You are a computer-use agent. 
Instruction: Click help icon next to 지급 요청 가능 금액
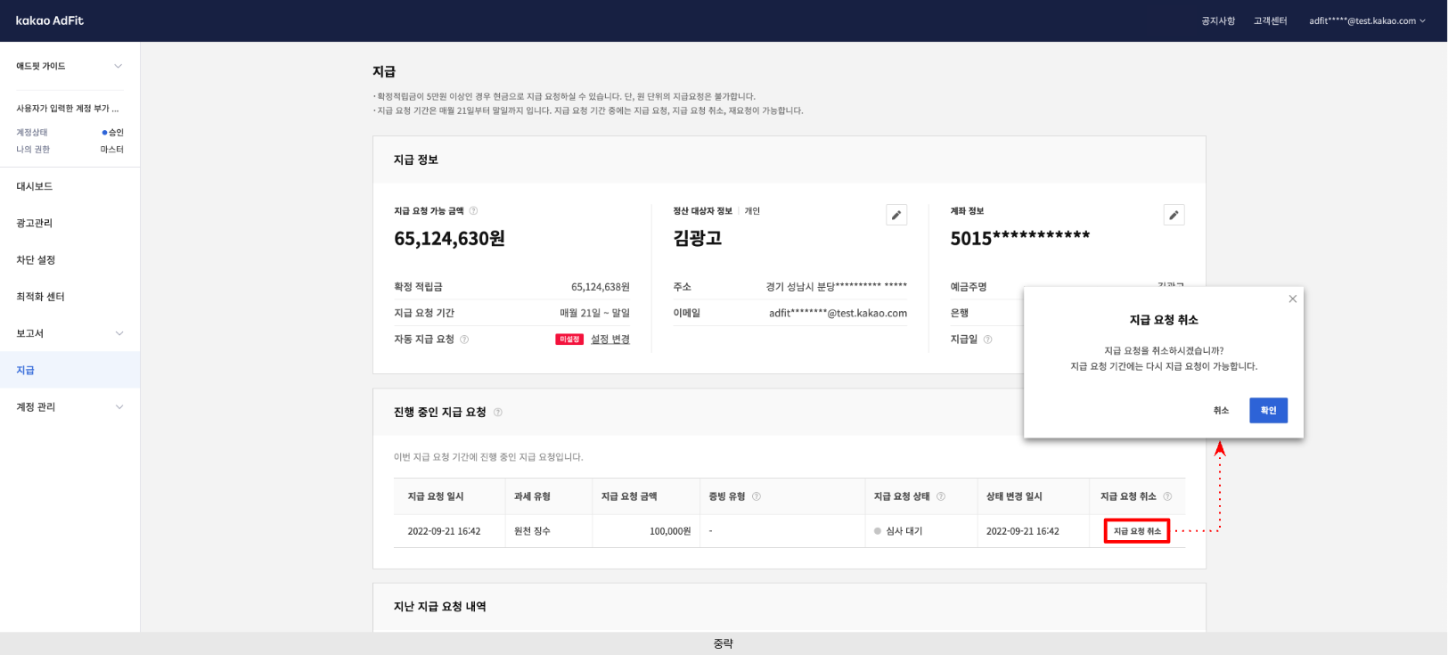pyautogui.click(x=473, y=211)
